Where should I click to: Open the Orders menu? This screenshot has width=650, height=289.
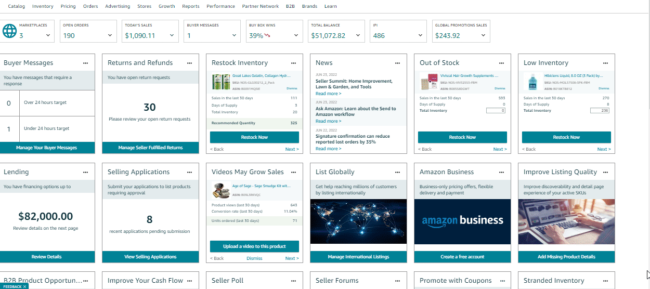[90, 6]
